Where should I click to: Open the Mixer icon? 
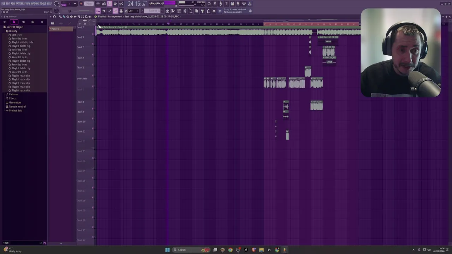(185, 11)
